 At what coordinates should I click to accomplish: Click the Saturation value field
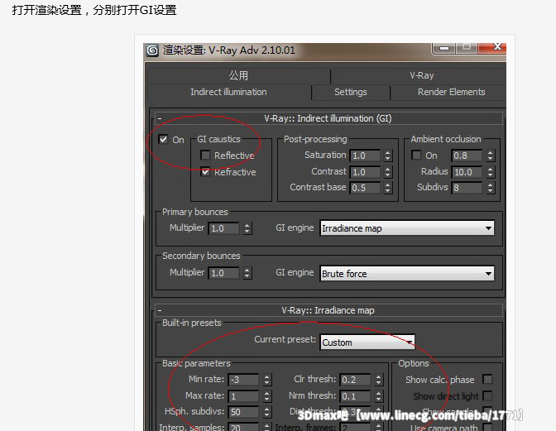pyautogui.click(x=365, y=156)
